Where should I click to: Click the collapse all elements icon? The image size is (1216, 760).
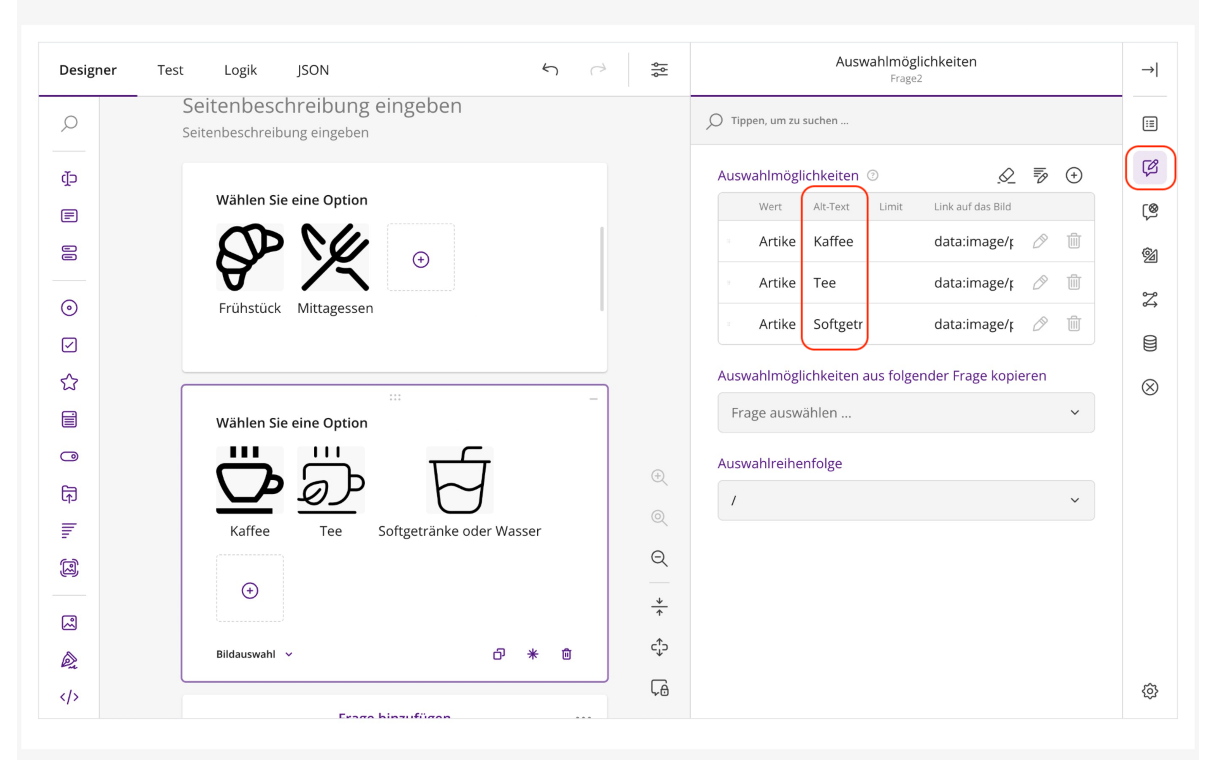[659, 607]
